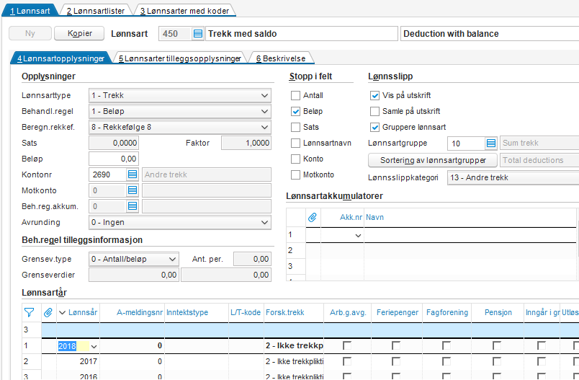Screen dimensions: 579x380
Task: Open the Lønnsart number lookup list icon
Action: click(x=198, y=34)
